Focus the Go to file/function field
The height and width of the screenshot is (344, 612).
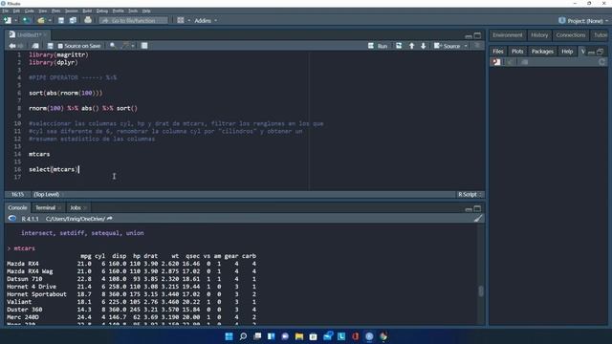click(x=134, y=20)
